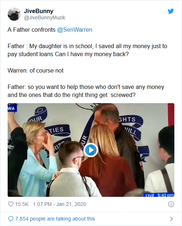Open the @SenWarren mention link
The image size is (182, 226).
point(75,30)
